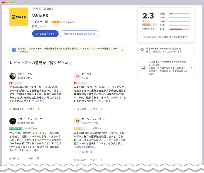Click reviewer name ンズザ・グッドホープ
The width and height of the screenshot is (204, 173).
coord(30,119)
